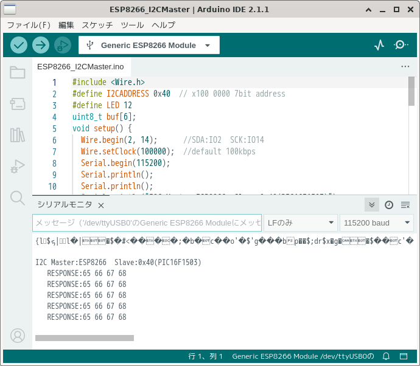This screenshot has height=366, width=420.
Task: Select the ESP8266_I2CMaster.ino tab
Action: point(80,67)
